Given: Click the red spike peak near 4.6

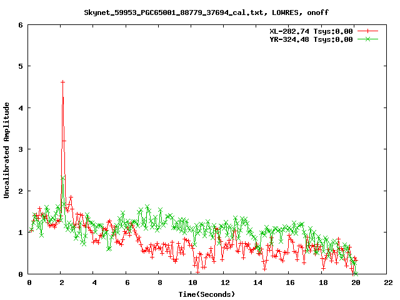Looking at the screenshot, I should [62, 82].
